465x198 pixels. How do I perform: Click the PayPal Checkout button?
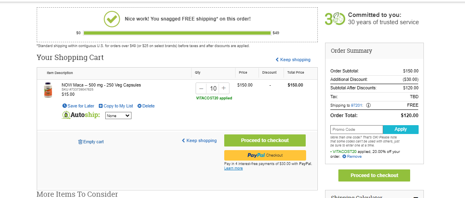coord(265,155)
